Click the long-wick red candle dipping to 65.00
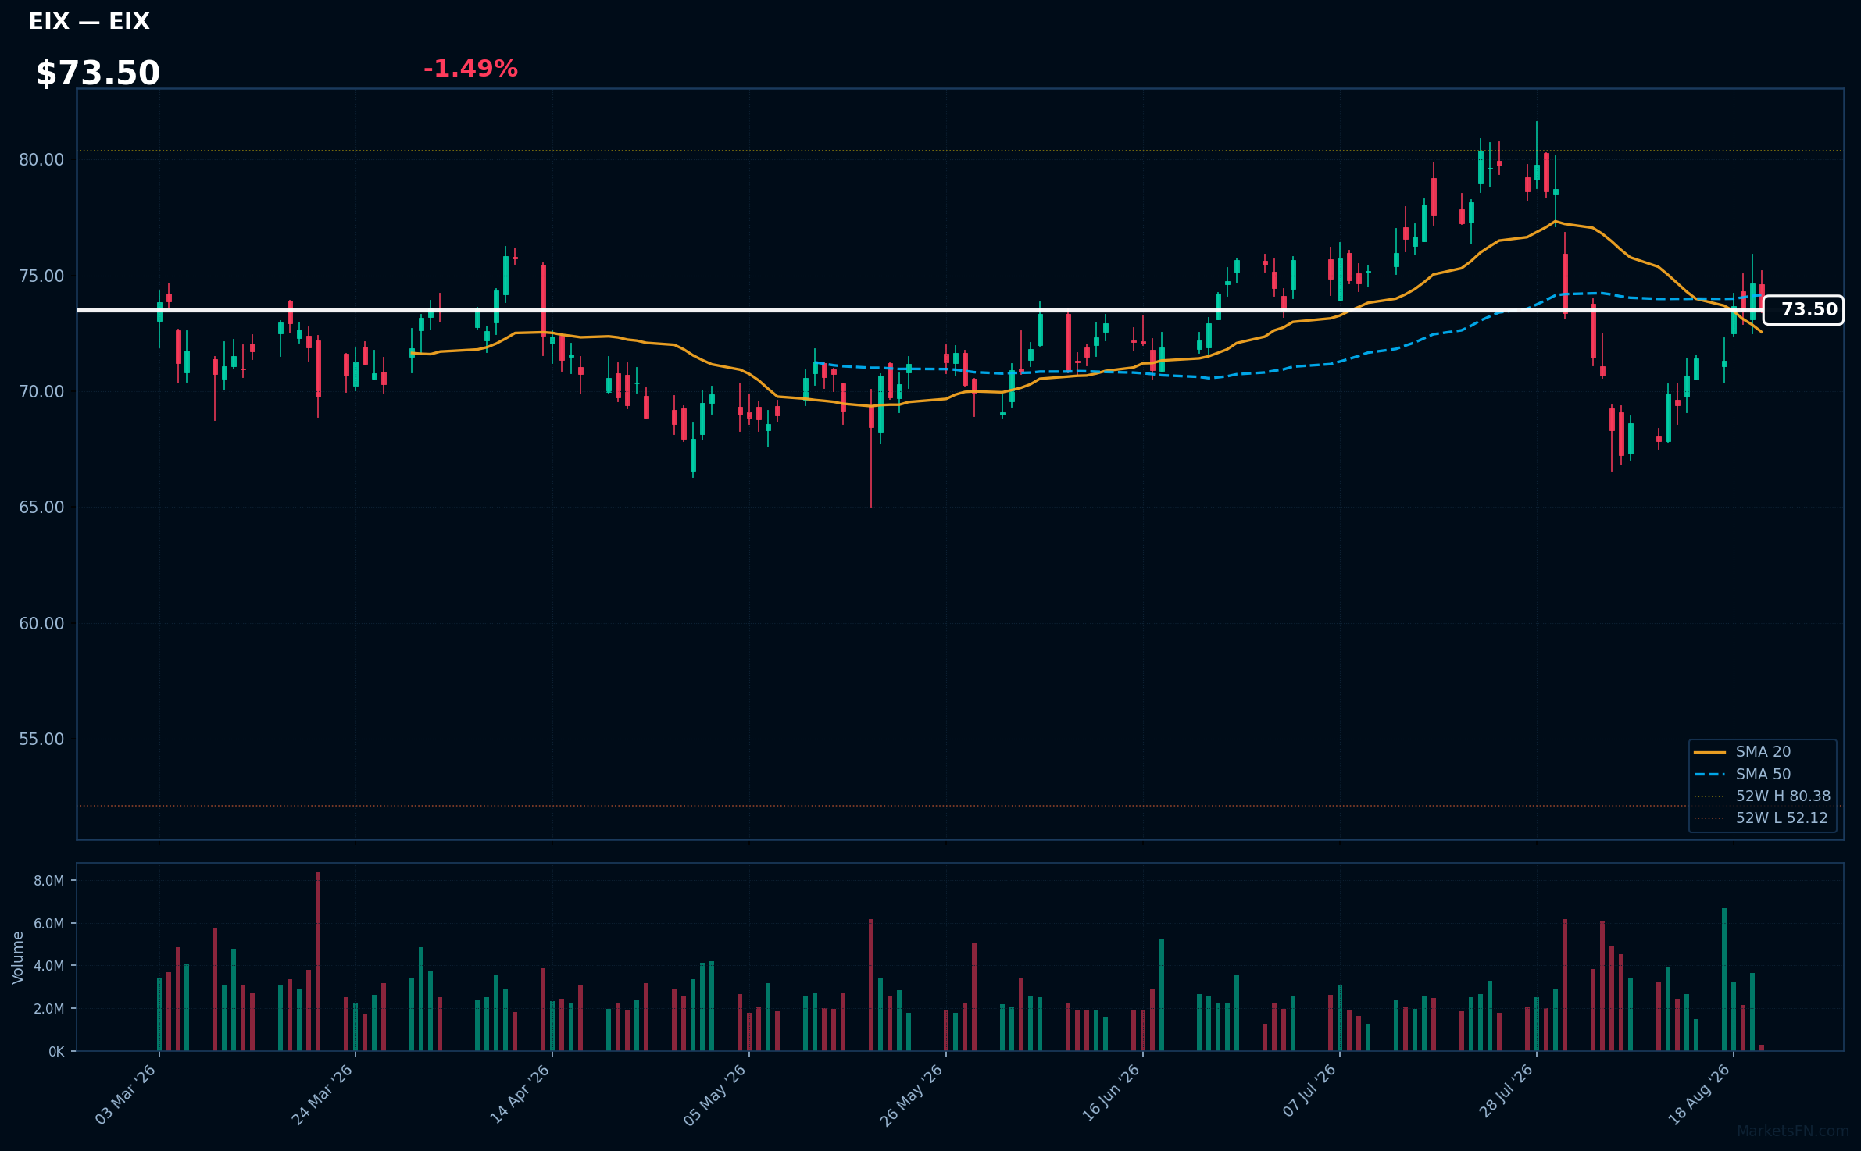Image resolution: width=1861 pixels, height=1151 pixels. click(871, 448)
